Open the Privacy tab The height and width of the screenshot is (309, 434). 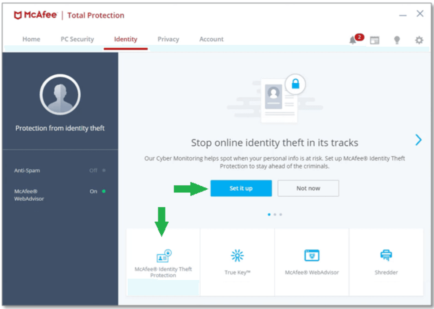coord(168,39)
